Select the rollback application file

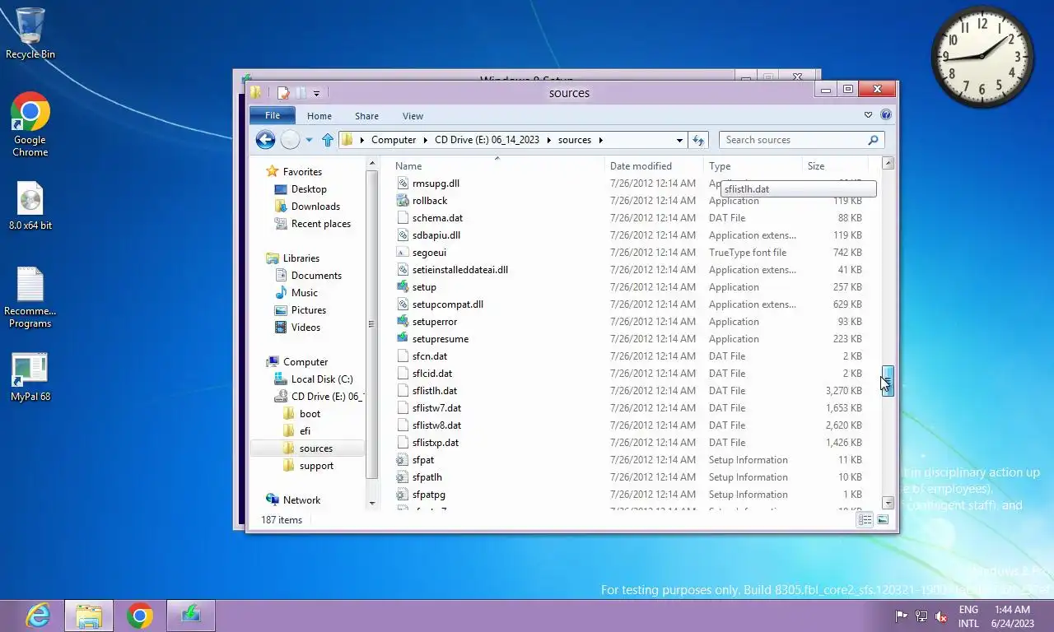coord(430,201)
